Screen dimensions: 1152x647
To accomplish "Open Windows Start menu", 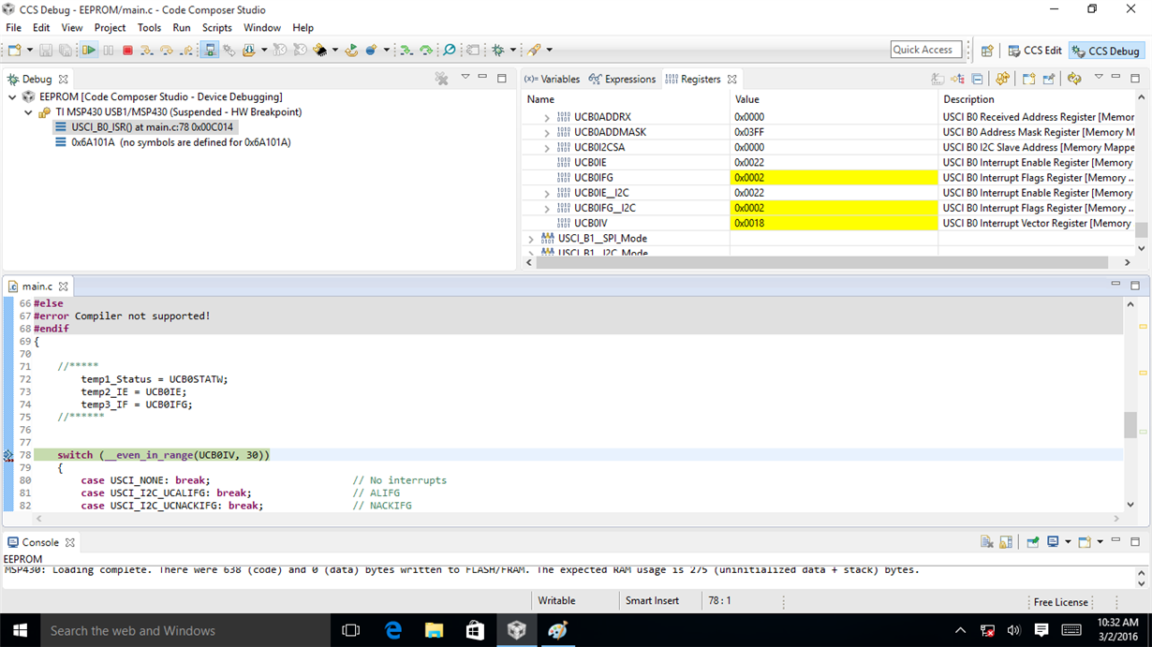I will (x=20, y=630).
